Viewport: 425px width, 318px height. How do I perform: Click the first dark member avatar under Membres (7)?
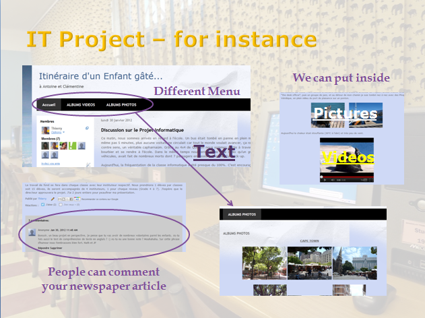coord(45,146)
